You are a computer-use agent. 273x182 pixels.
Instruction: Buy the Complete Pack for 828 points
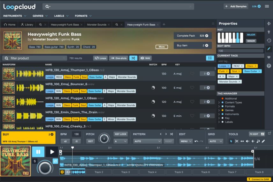click(x=193, y=36)
